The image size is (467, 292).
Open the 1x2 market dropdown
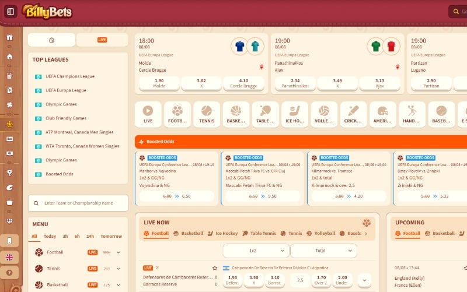point(256,251)
